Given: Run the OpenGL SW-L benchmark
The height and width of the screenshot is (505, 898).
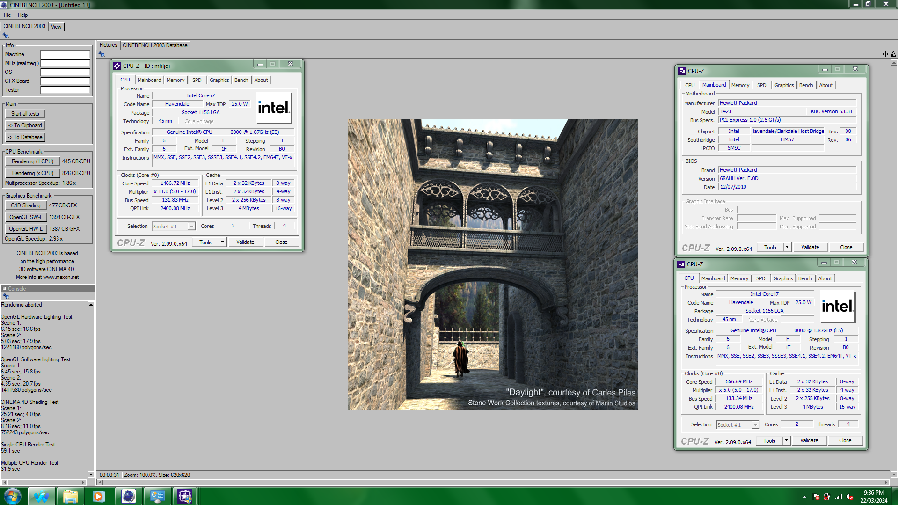Looking at the screenshot, I should [x=26, y=217].
